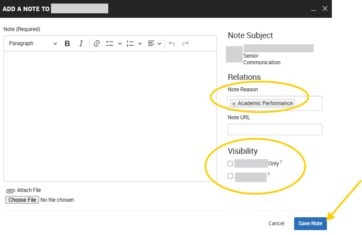Click inside the note text area

tap(110, 115)
